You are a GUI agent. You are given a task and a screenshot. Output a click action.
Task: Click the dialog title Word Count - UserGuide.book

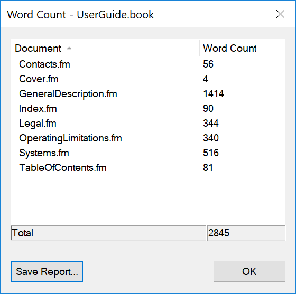80,15
